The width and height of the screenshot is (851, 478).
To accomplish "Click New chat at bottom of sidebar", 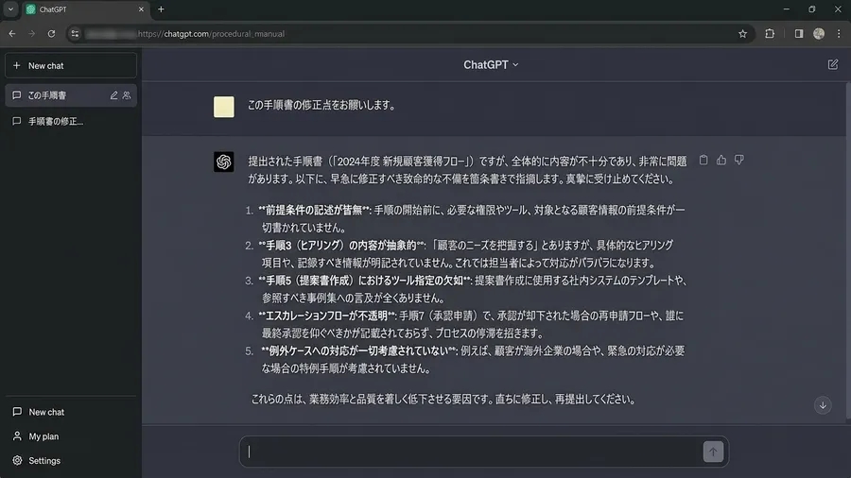I will tap(71, 412).
